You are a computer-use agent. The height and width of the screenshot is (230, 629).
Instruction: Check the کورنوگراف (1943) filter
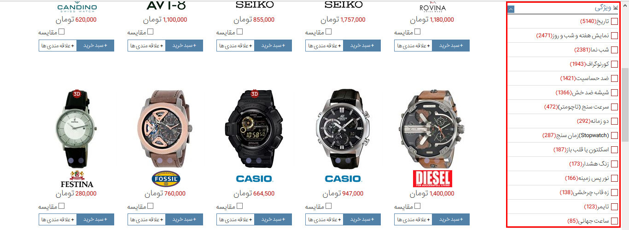click(x=614, y=64)
